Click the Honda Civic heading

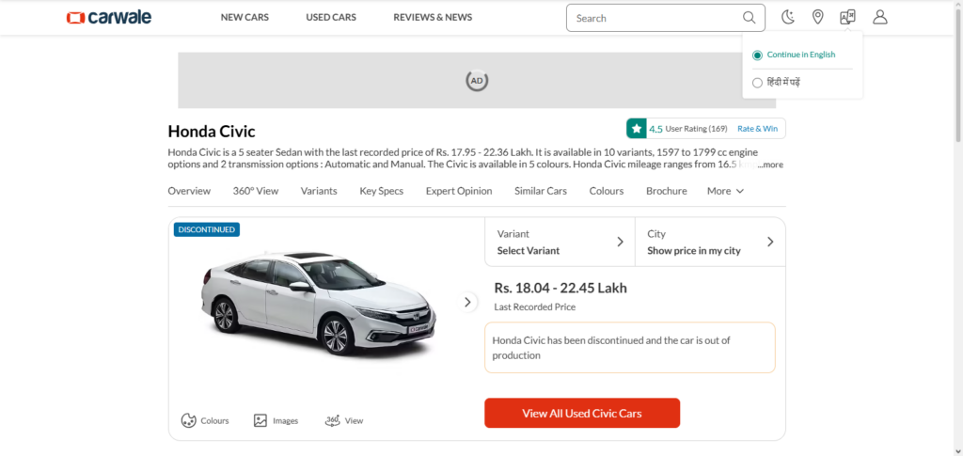click(x=212, y=132)
